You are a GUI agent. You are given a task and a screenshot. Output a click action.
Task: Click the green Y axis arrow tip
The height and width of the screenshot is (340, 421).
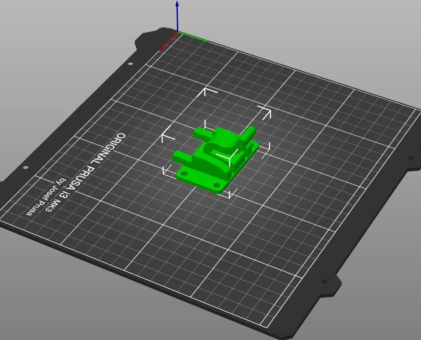[206, 41]
